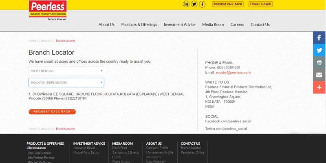This screenshot has width=326, height=163.
Task: Open Facebook.com/peerless.social link
Action: (228, 121)
